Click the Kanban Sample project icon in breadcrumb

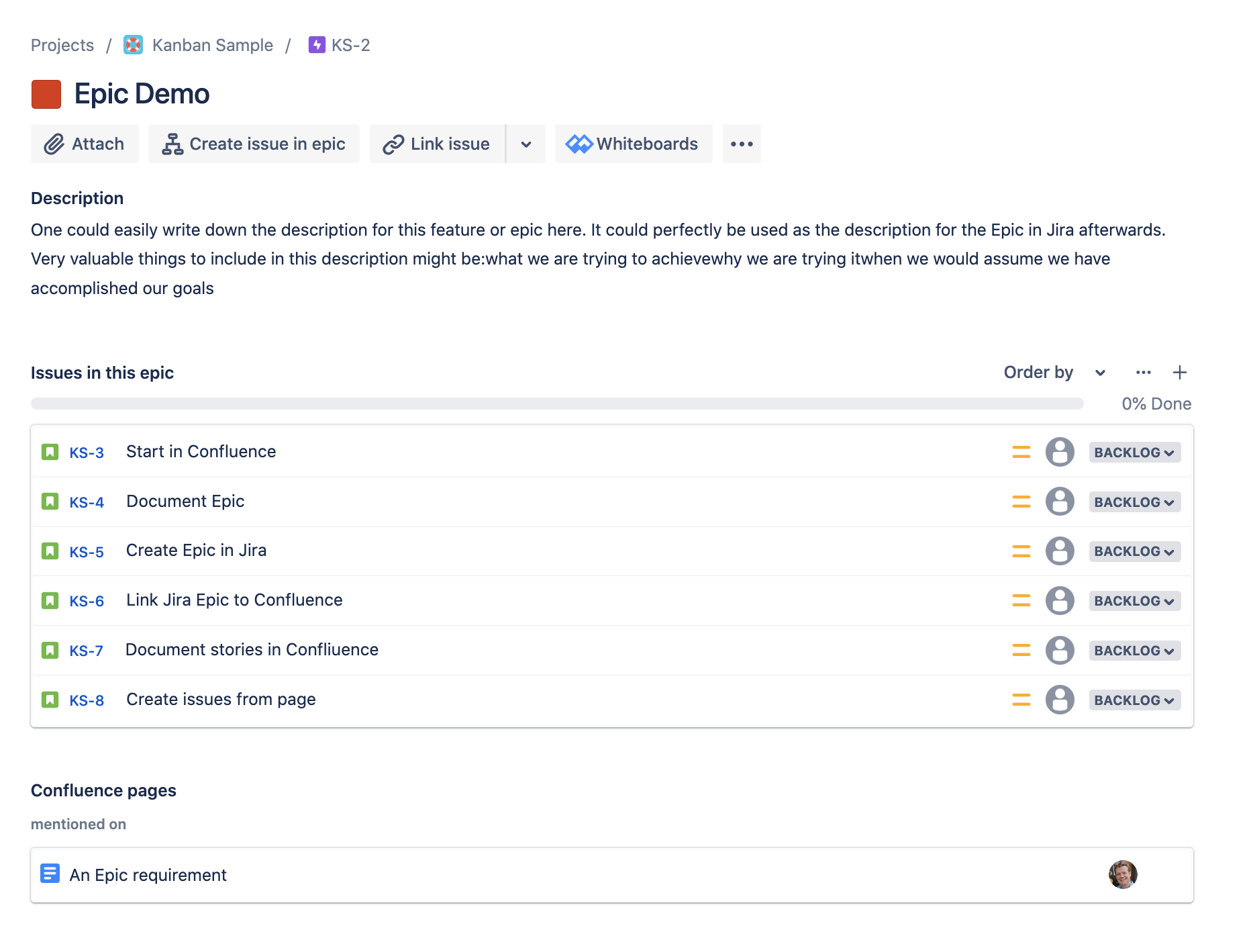pyautogui.click(x=133, y=45)
